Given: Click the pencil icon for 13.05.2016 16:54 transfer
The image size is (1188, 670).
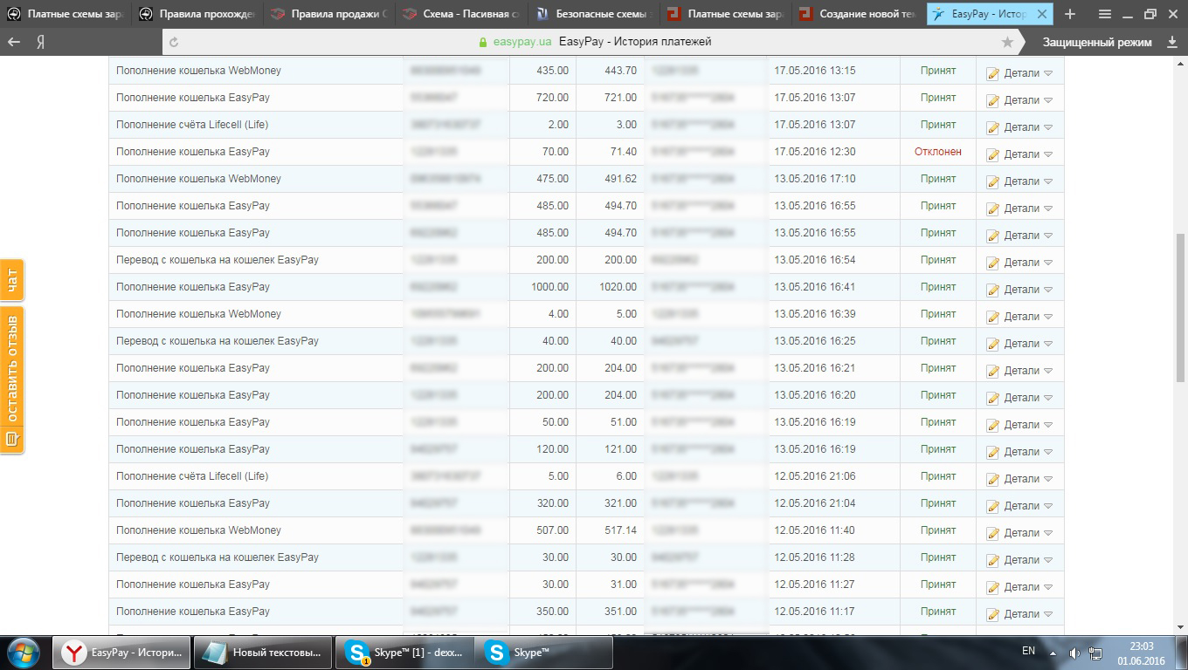Looking at the screenshot, I should point(992,263).
